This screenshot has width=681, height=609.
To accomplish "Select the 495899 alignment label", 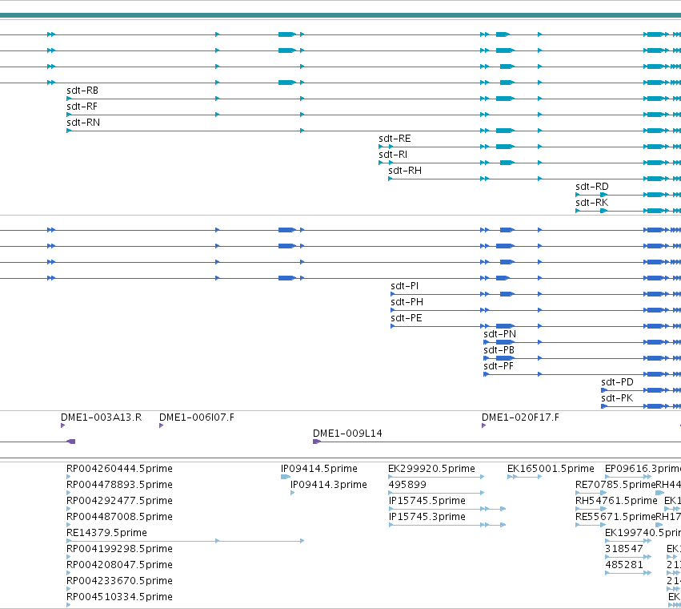I will [x=407, y=485].
